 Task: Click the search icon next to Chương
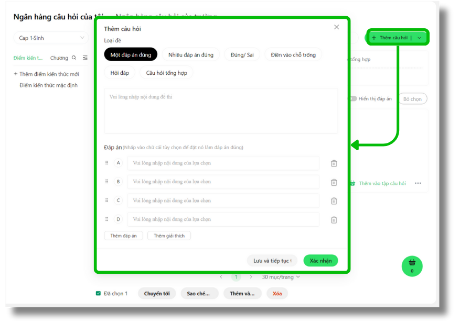point(74,58)
